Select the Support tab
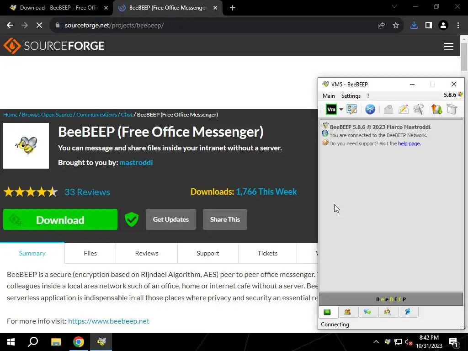Viewport: 468px width, 351px height. (x=208, y=253)
